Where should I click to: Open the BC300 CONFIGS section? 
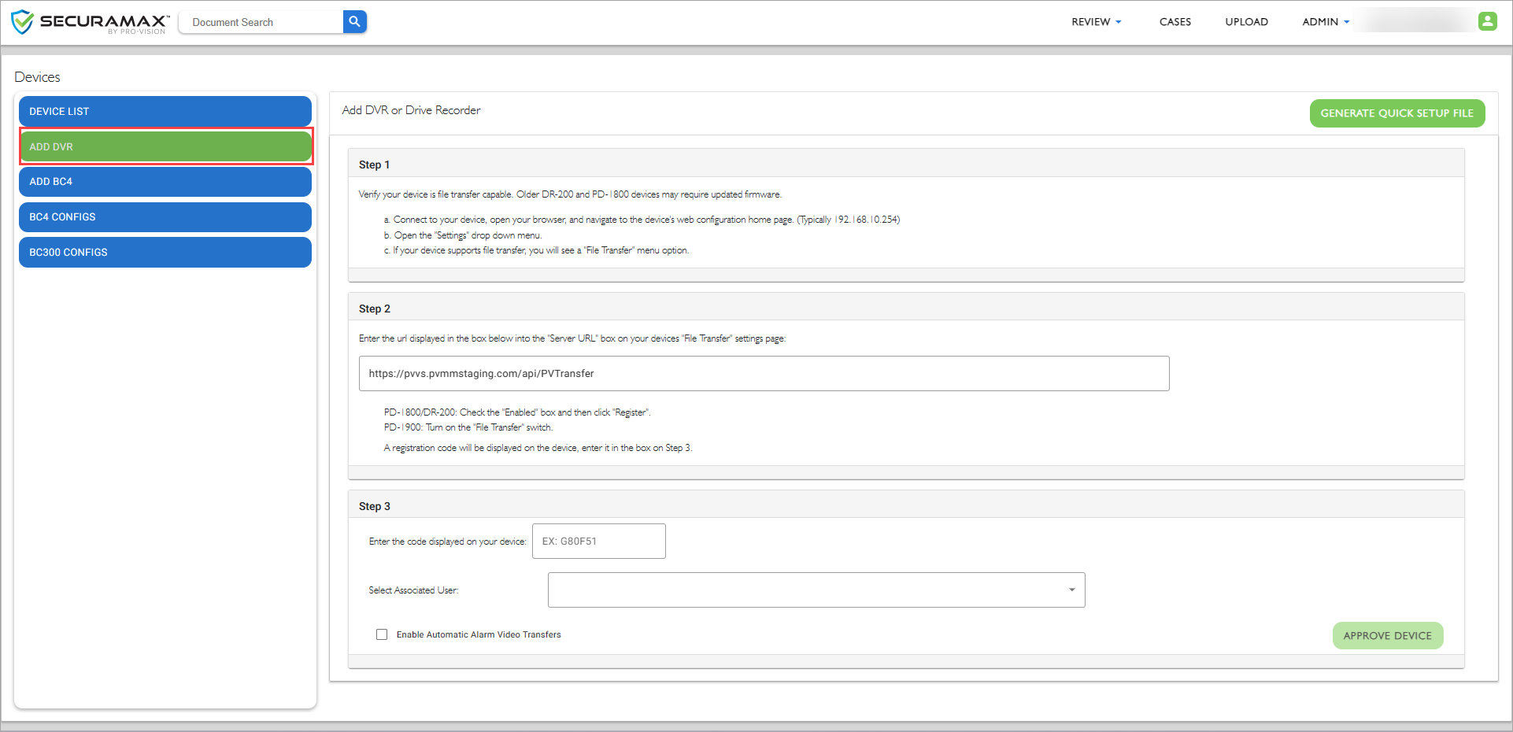(x=165, y=253)
